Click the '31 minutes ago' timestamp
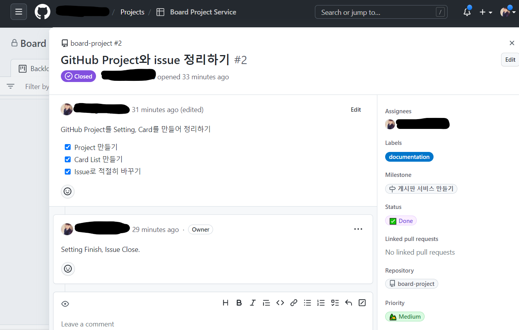Screen dimensions: 519x330 pyautogui.click(x=155, y=110)
